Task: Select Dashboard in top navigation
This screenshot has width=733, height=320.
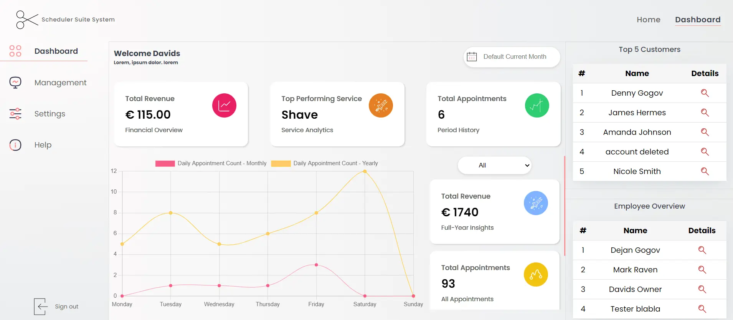Action: point(698,20)
